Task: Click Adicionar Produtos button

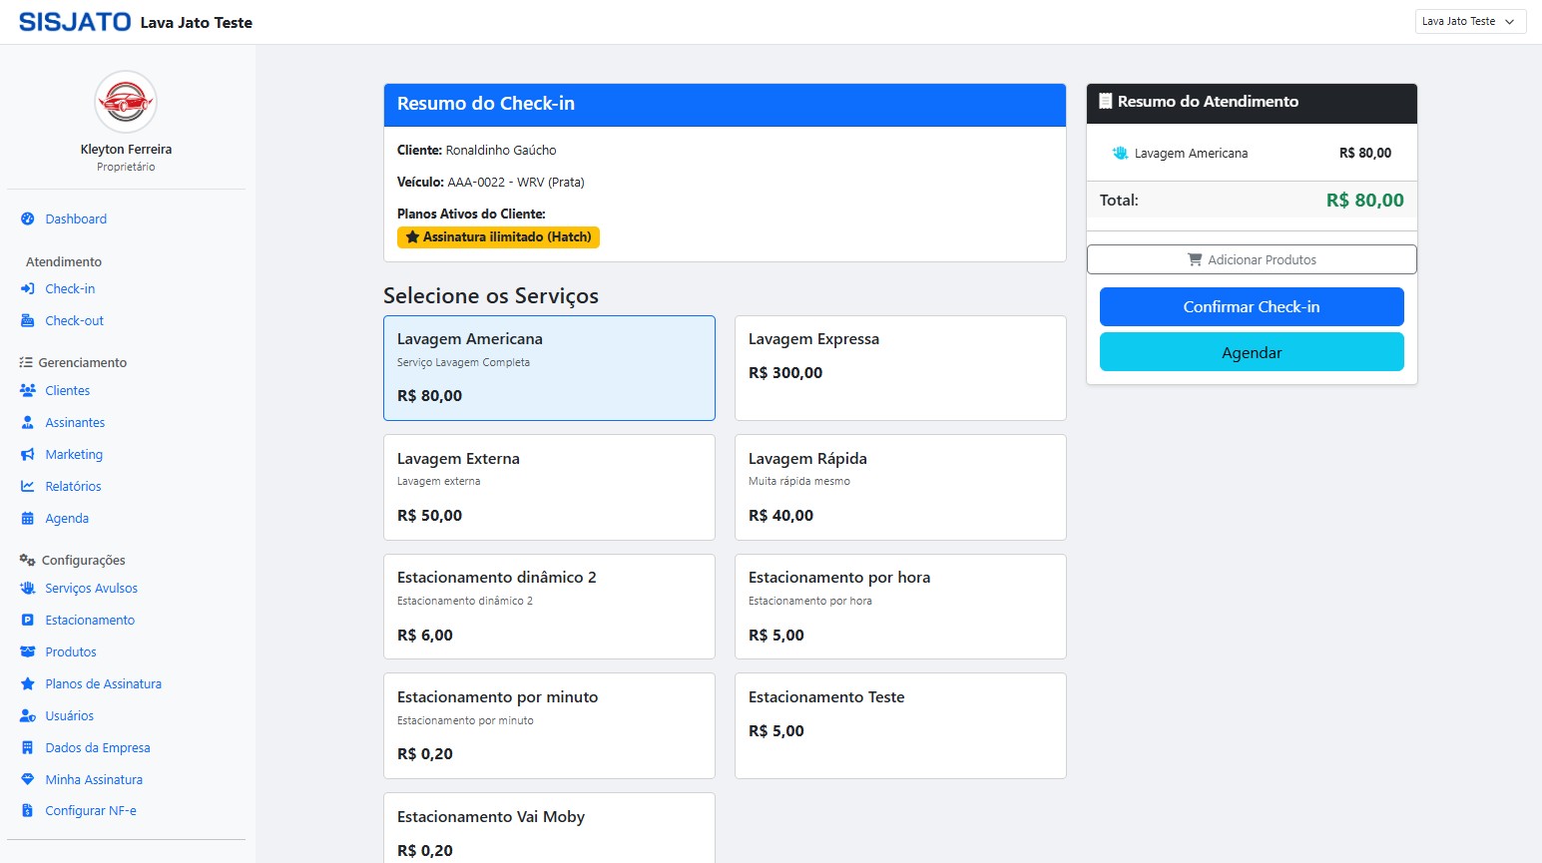Action: click(x=1251, y=259)
